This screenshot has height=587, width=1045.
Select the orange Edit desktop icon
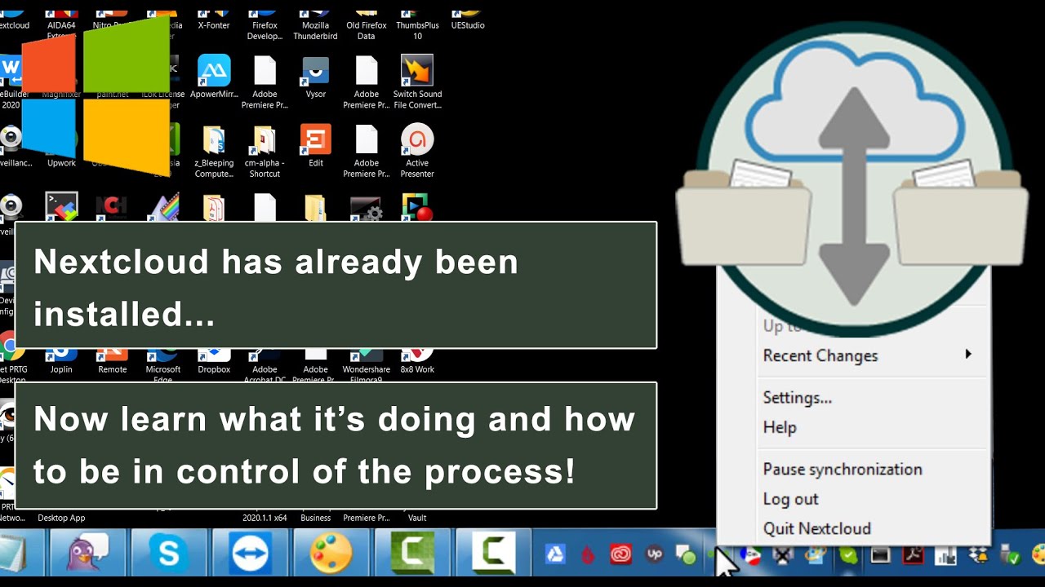click(x=315, y=140)
